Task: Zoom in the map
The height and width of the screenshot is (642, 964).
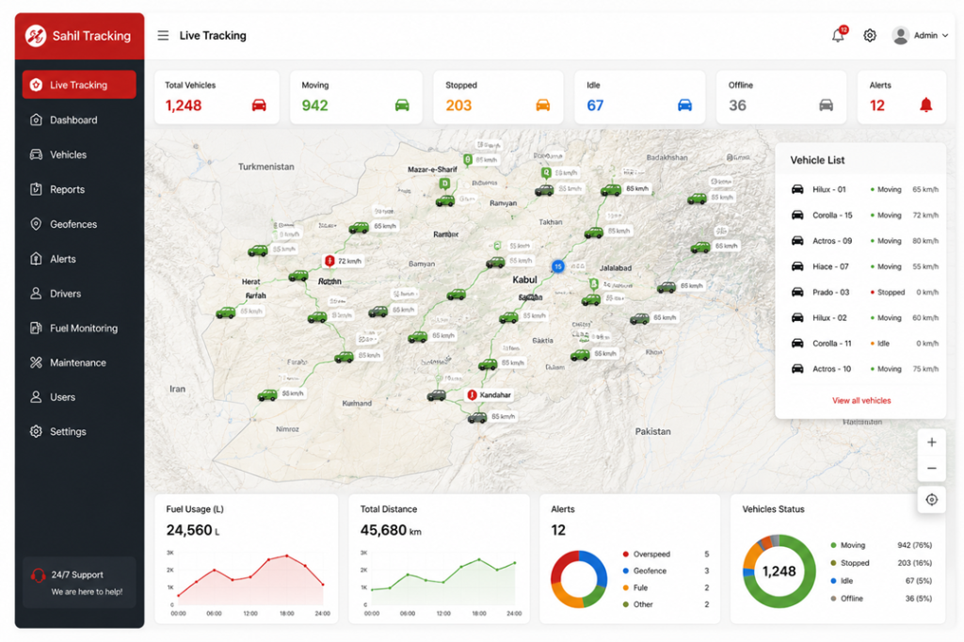Action: (x=931, y=442)
